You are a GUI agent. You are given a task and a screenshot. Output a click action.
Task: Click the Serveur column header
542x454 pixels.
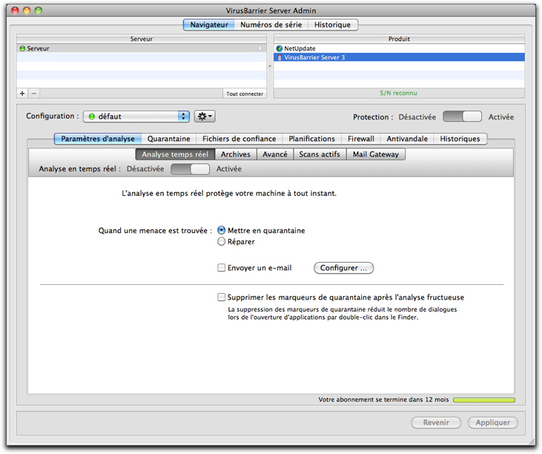tap(142, 39)
